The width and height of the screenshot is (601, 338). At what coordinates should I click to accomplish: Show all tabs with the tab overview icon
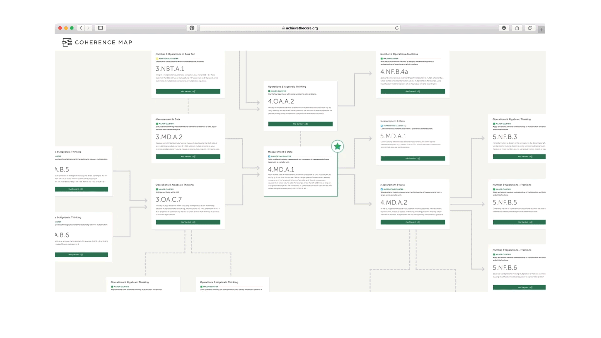(x=530, y=28)
